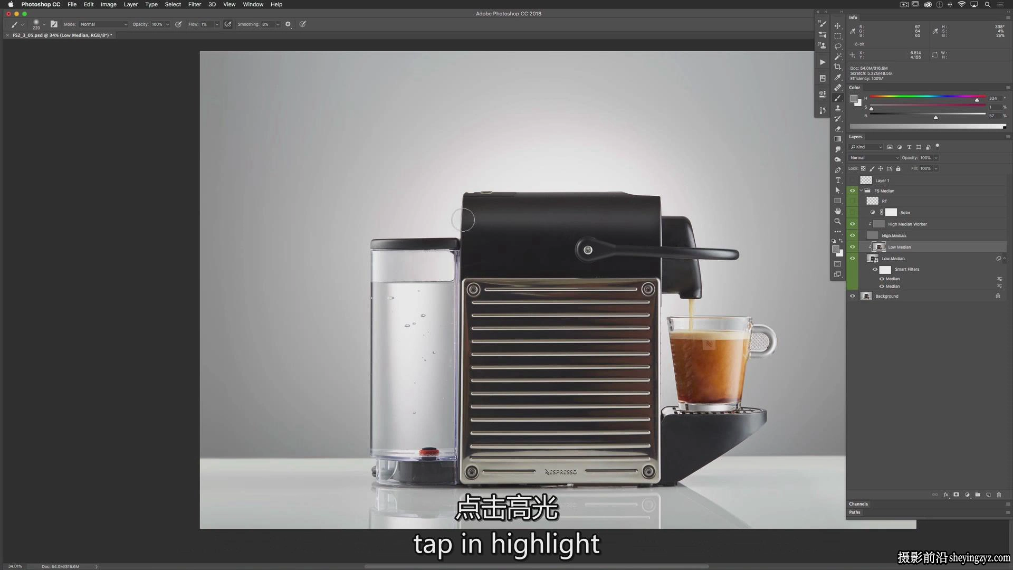
Task: Select the Gradient tool
Action: (x=837, y=139)
